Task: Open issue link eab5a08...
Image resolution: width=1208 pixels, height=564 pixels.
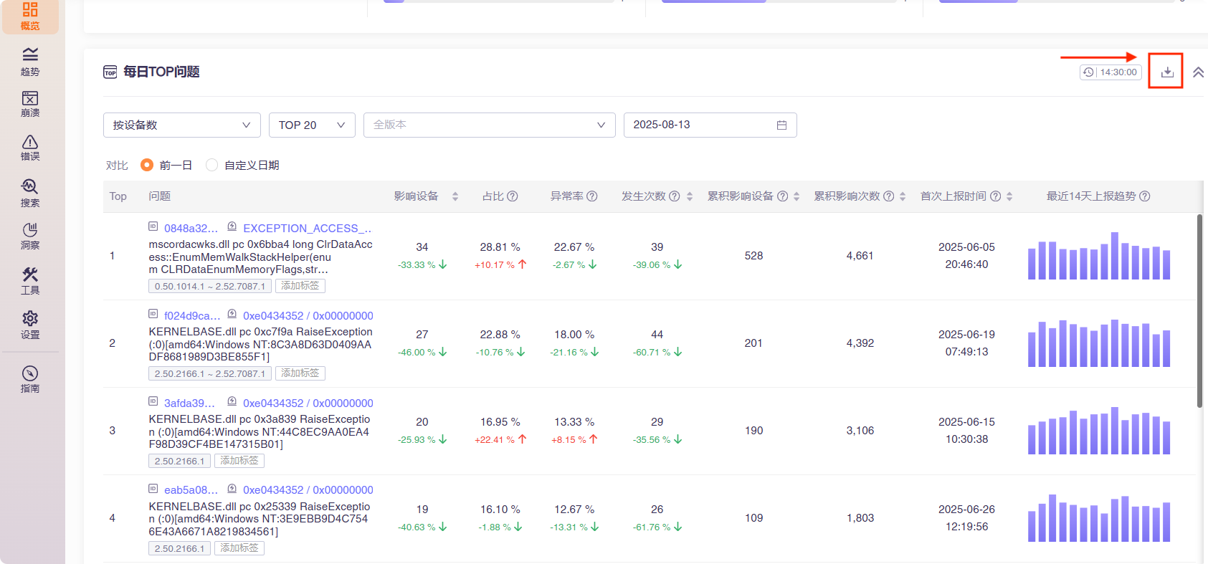Action: pyautogui.click(x=191, y=490)
